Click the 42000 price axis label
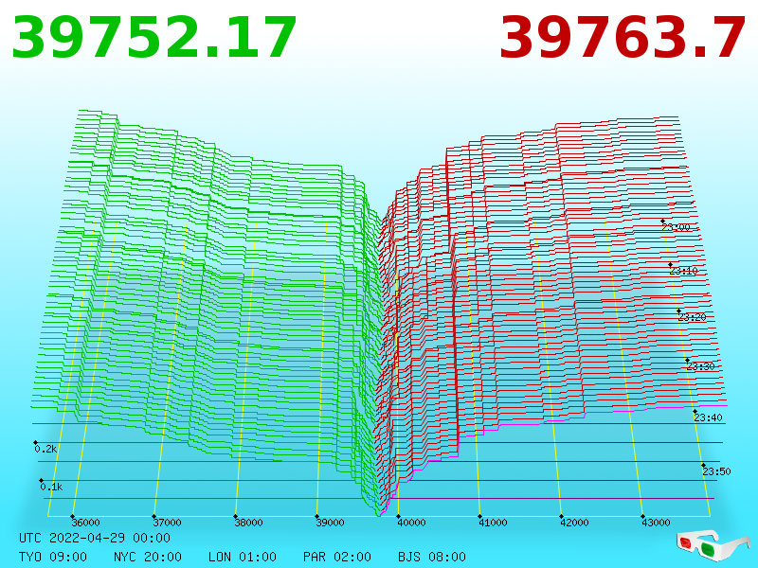758x568 pixels. (574, 523)
